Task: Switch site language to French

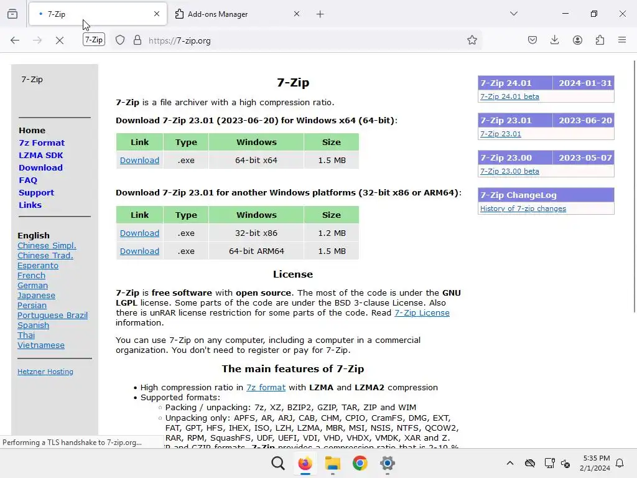Action: point(31,276)
